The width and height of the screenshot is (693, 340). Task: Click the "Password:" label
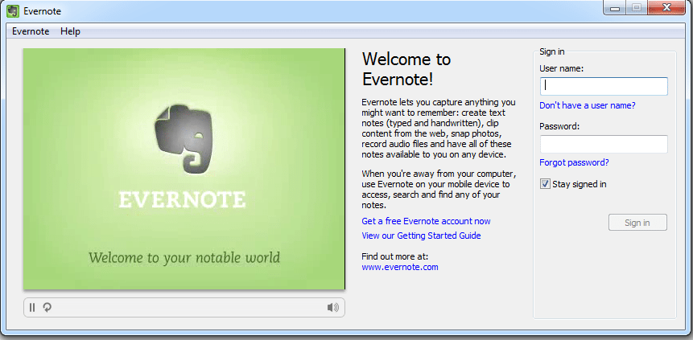point(559,126)
